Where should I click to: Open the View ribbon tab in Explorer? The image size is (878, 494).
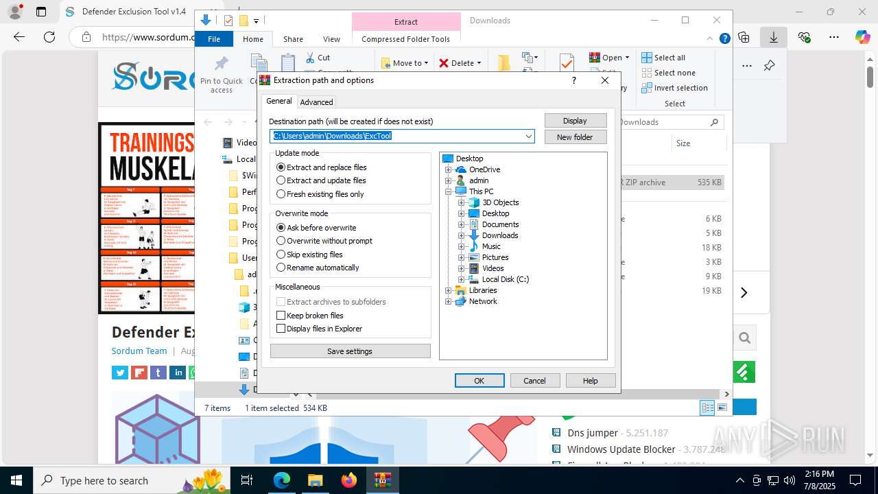pyautogui.click(x=331, y=39)
